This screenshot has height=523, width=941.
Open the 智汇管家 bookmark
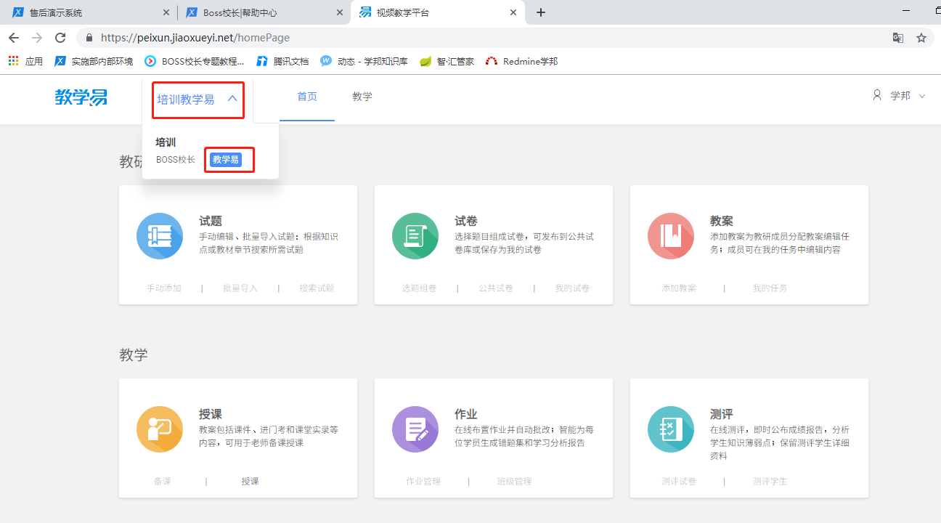[447, 62]
